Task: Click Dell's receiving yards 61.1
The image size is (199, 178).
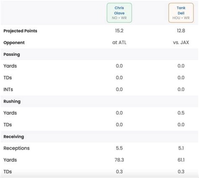Action: click(181, 160)
